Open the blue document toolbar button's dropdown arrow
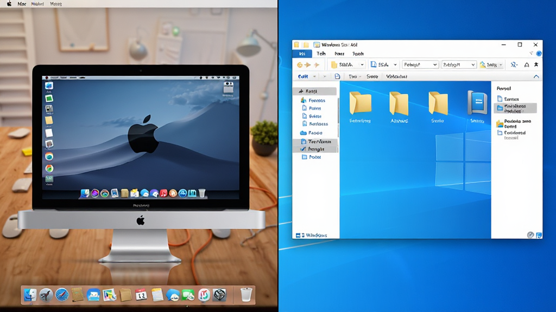 [395, 65]
